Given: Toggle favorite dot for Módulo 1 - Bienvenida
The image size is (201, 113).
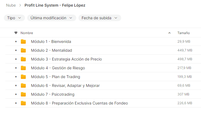Looking at the screenshot, I should click(x=16, y=42).
